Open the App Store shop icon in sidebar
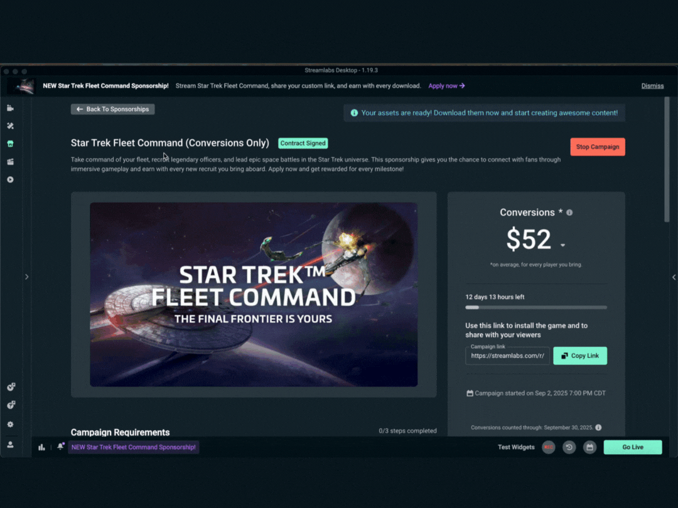 [x=11, y=144]
